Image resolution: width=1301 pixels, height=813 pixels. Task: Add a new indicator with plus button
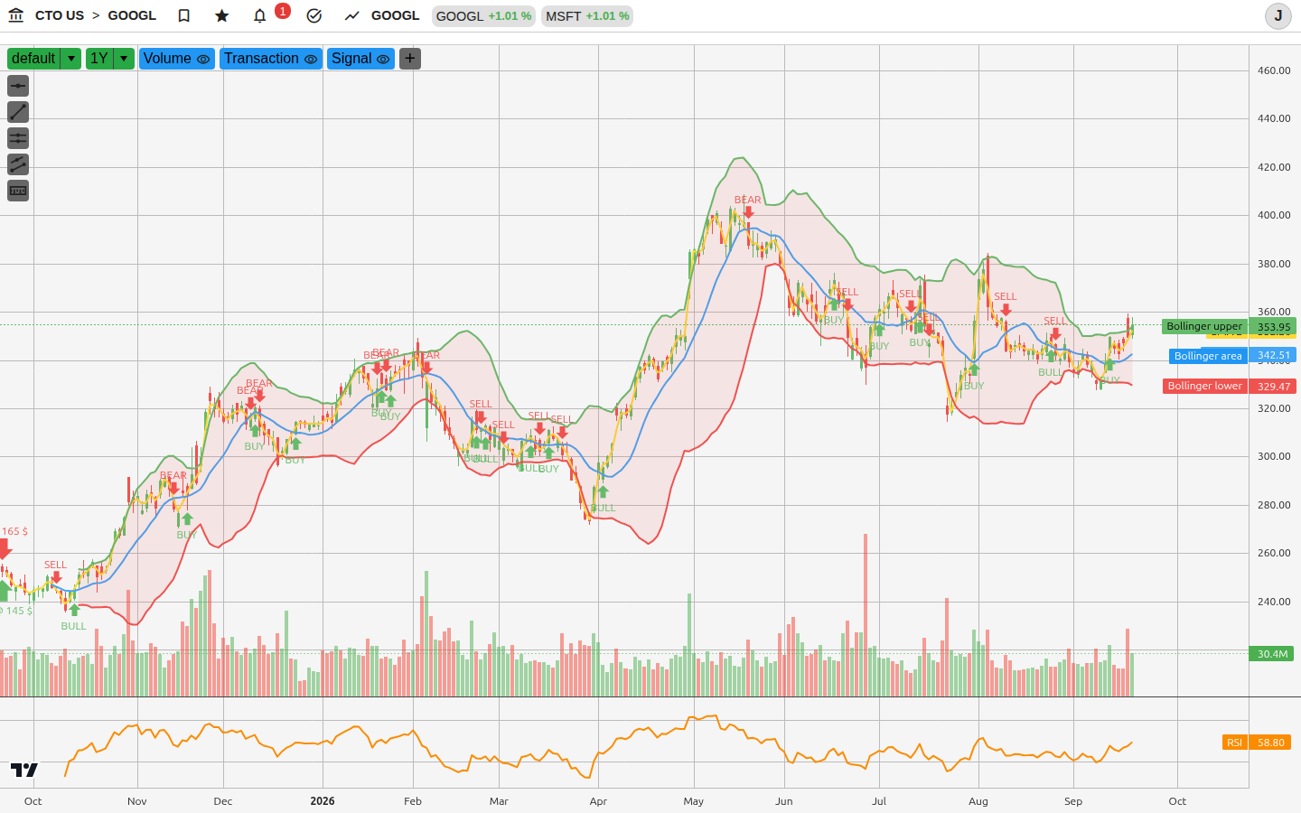click(x=410, y=59)
